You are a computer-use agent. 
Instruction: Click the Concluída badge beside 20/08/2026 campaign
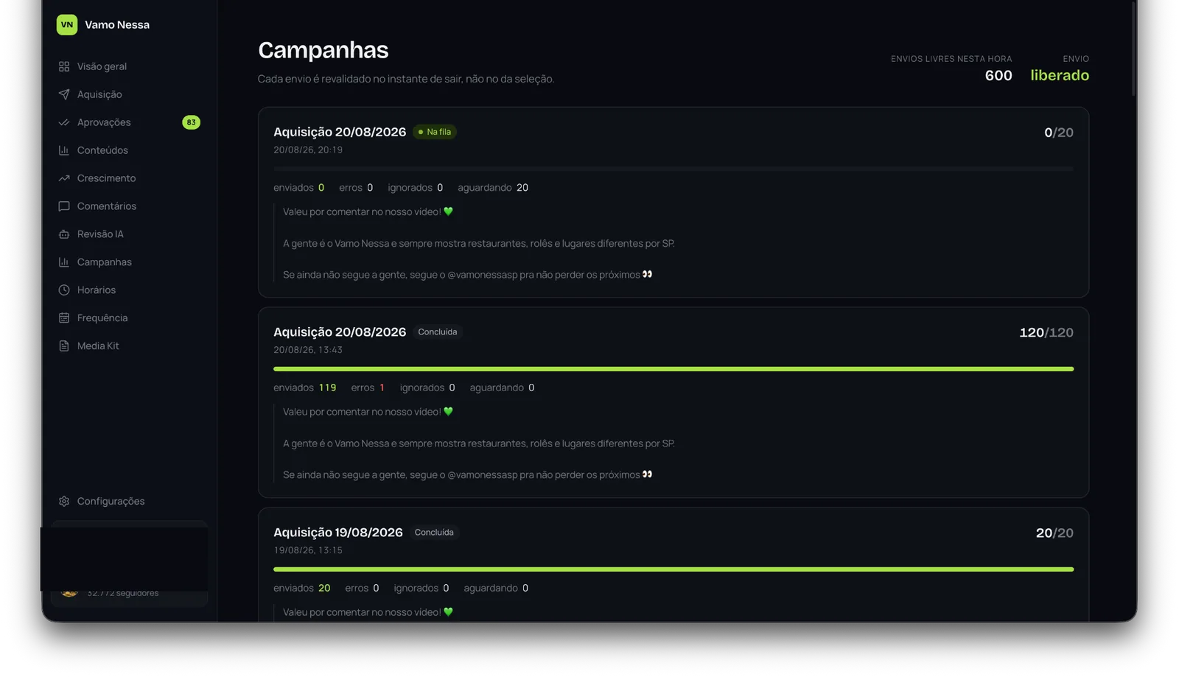[x=438, y=332]
